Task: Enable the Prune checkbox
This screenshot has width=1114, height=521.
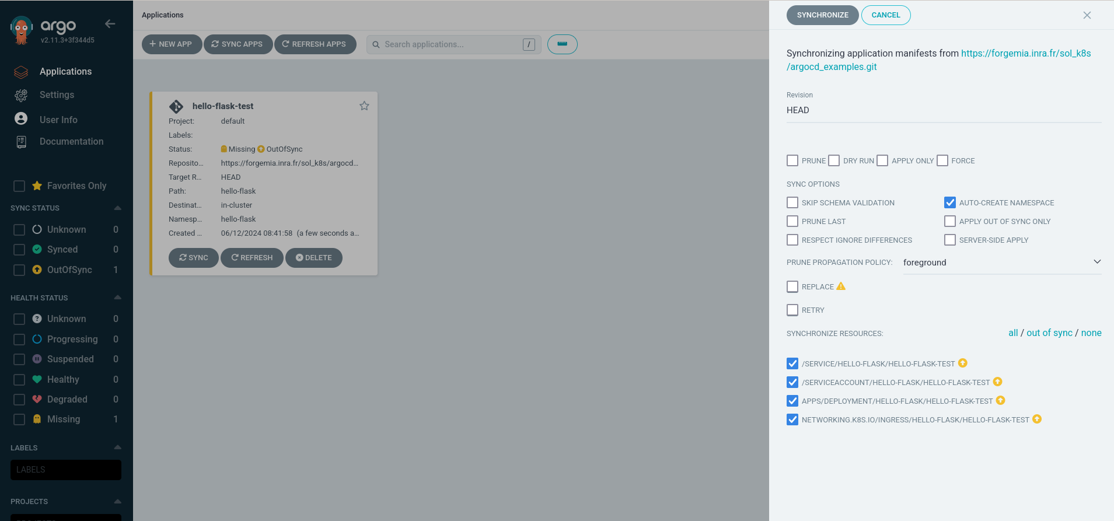Action: pyautogui.click(x=792, y=160)
